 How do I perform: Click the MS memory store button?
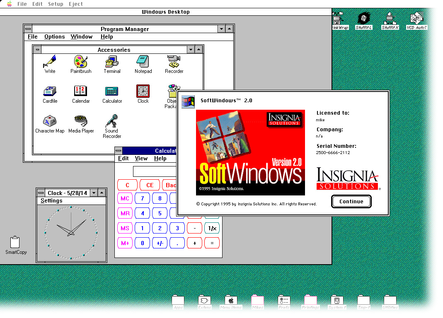(x=125, y=228)
